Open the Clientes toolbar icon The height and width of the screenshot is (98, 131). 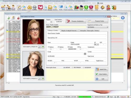click(x=3, y=8)
